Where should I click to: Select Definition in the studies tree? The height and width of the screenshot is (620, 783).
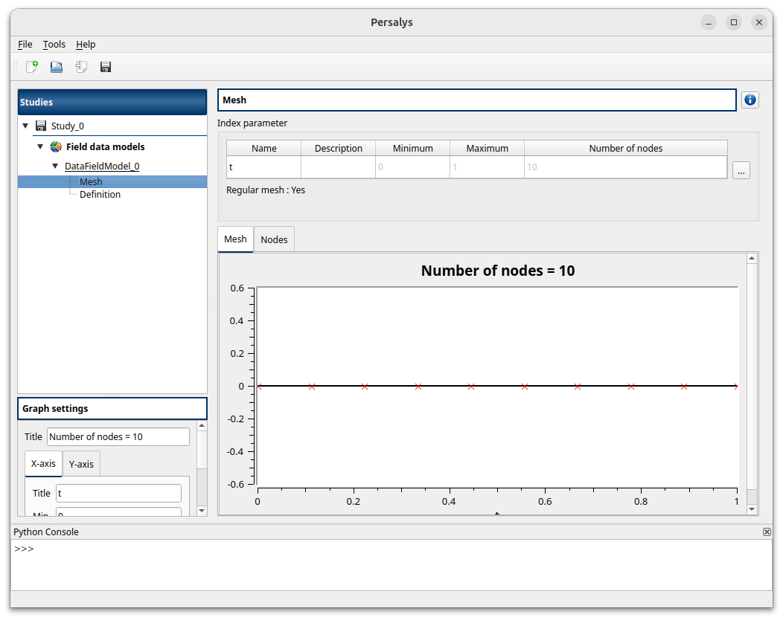pyautogui.click(x=100, y=195)
